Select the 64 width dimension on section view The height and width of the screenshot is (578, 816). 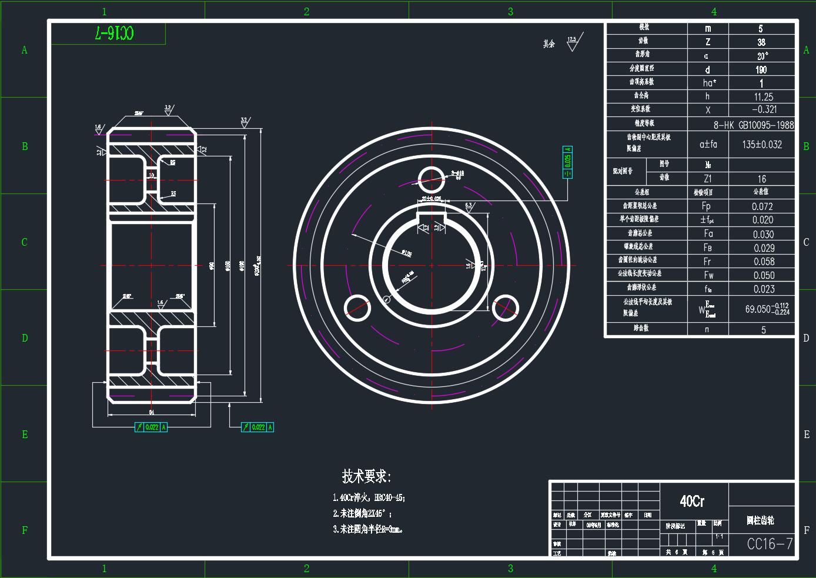click(x=151, y=412)
